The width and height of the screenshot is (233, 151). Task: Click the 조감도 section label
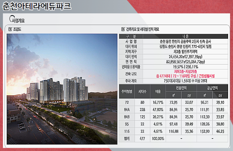[x=17, y=29]
